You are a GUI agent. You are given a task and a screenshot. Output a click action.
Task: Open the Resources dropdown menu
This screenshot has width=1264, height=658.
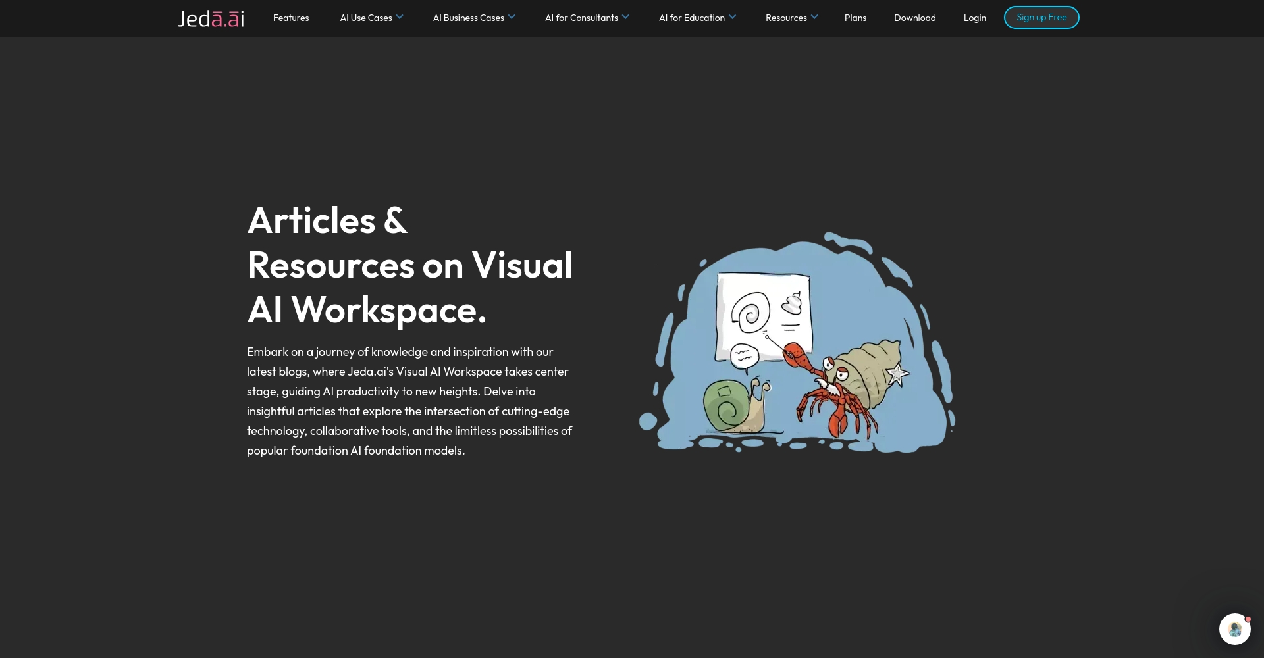pos(786,18)
